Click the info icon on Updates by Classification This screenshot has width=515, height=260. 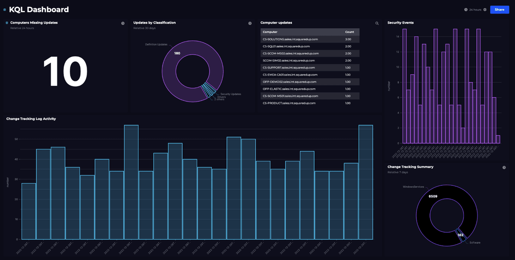[x=250, y=23]
